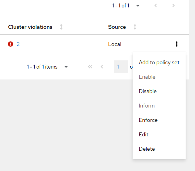This screenshot has width=195, height=171.
Task: Click top pagination previous arrow
Action: [156, 5]
